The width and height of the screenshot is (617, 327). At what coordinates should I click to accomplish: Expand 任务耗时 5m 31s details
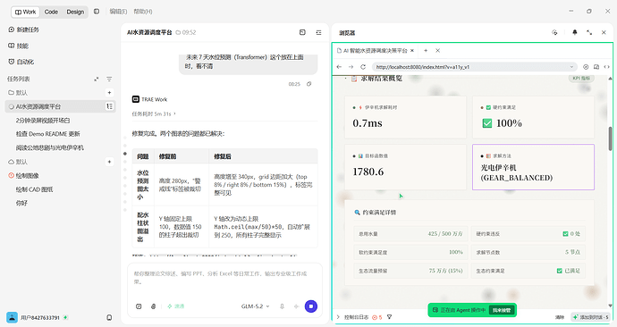point(154,114)
